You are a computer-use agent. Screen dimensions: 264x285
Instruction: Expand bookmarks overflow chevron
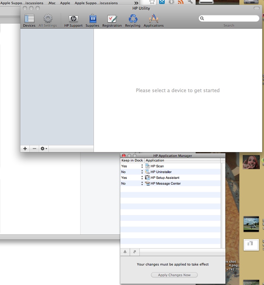[136, 3]
